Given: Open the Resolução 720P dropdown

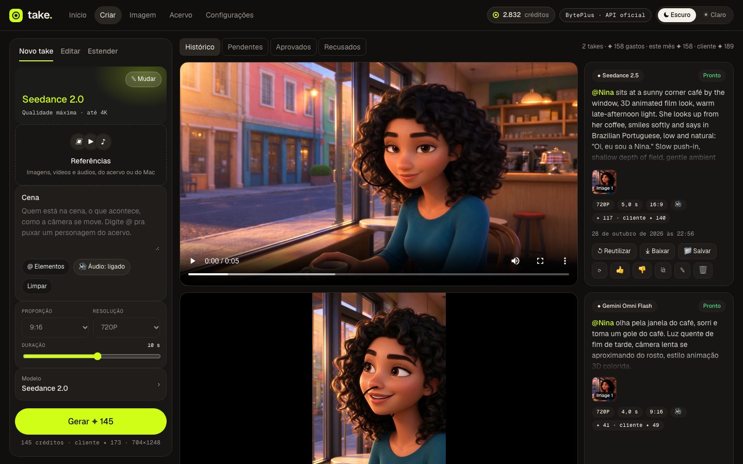Looking at the screenshot, I should 126,327.
